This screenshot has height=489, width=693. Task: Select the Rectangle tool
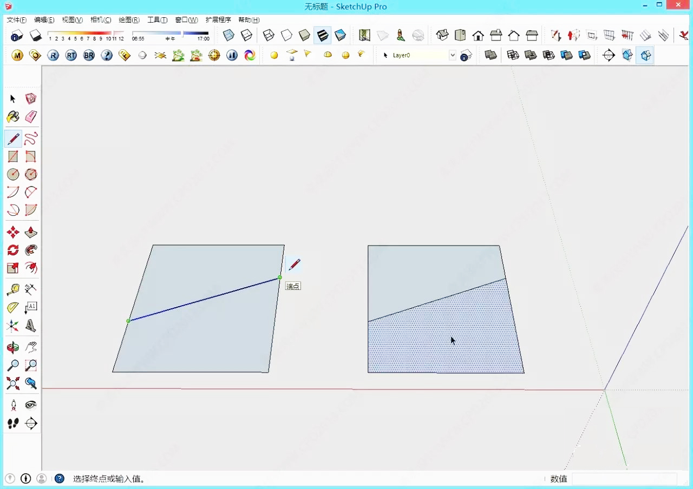13,157
